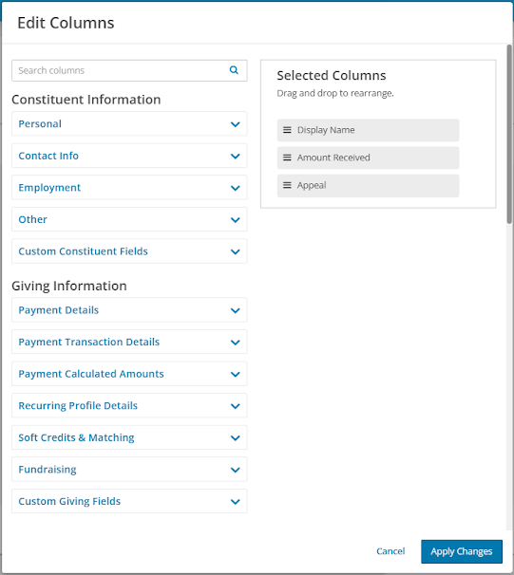This screenshot has width=514, height=575.
Task: Expand Custom Giving Fields section
Action: (129, 501)
